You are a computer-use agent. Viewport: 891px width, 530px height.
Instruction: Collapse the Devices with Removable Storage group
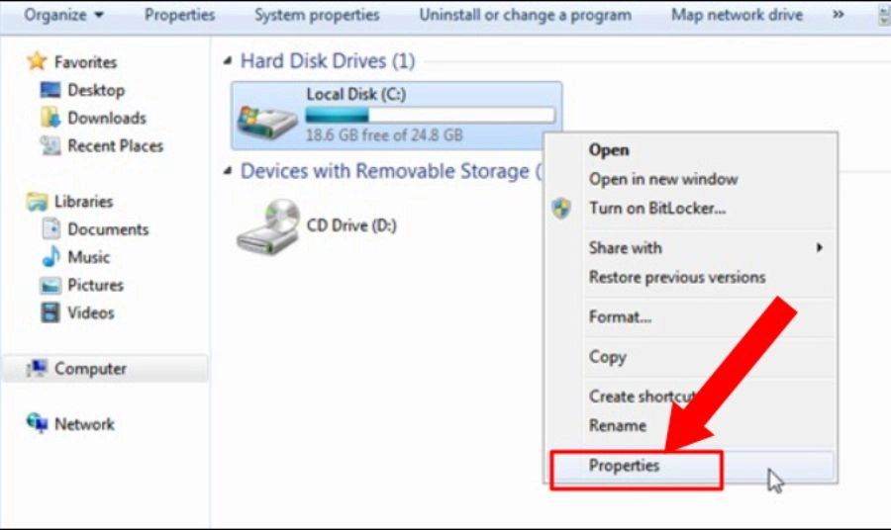(228, 170)
